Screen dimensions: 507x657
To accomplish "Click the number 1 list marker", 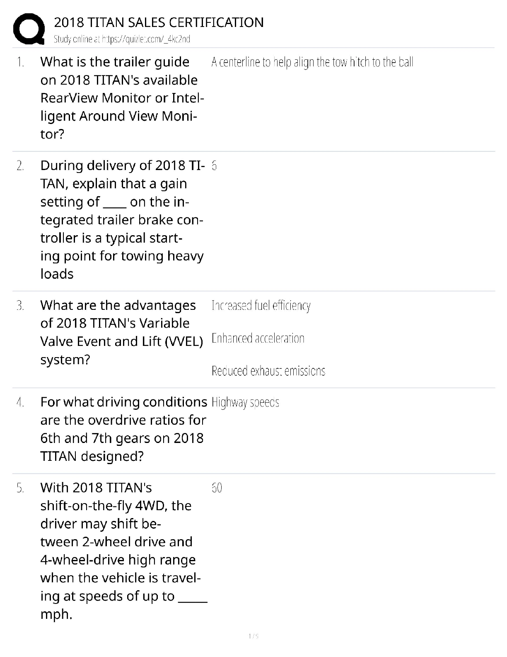I will point(20,62).
